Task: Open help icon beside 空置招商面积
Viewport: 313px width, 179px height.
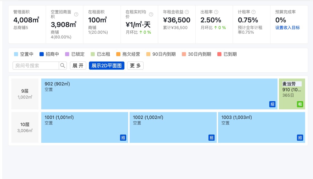Action: pos(76,14)
